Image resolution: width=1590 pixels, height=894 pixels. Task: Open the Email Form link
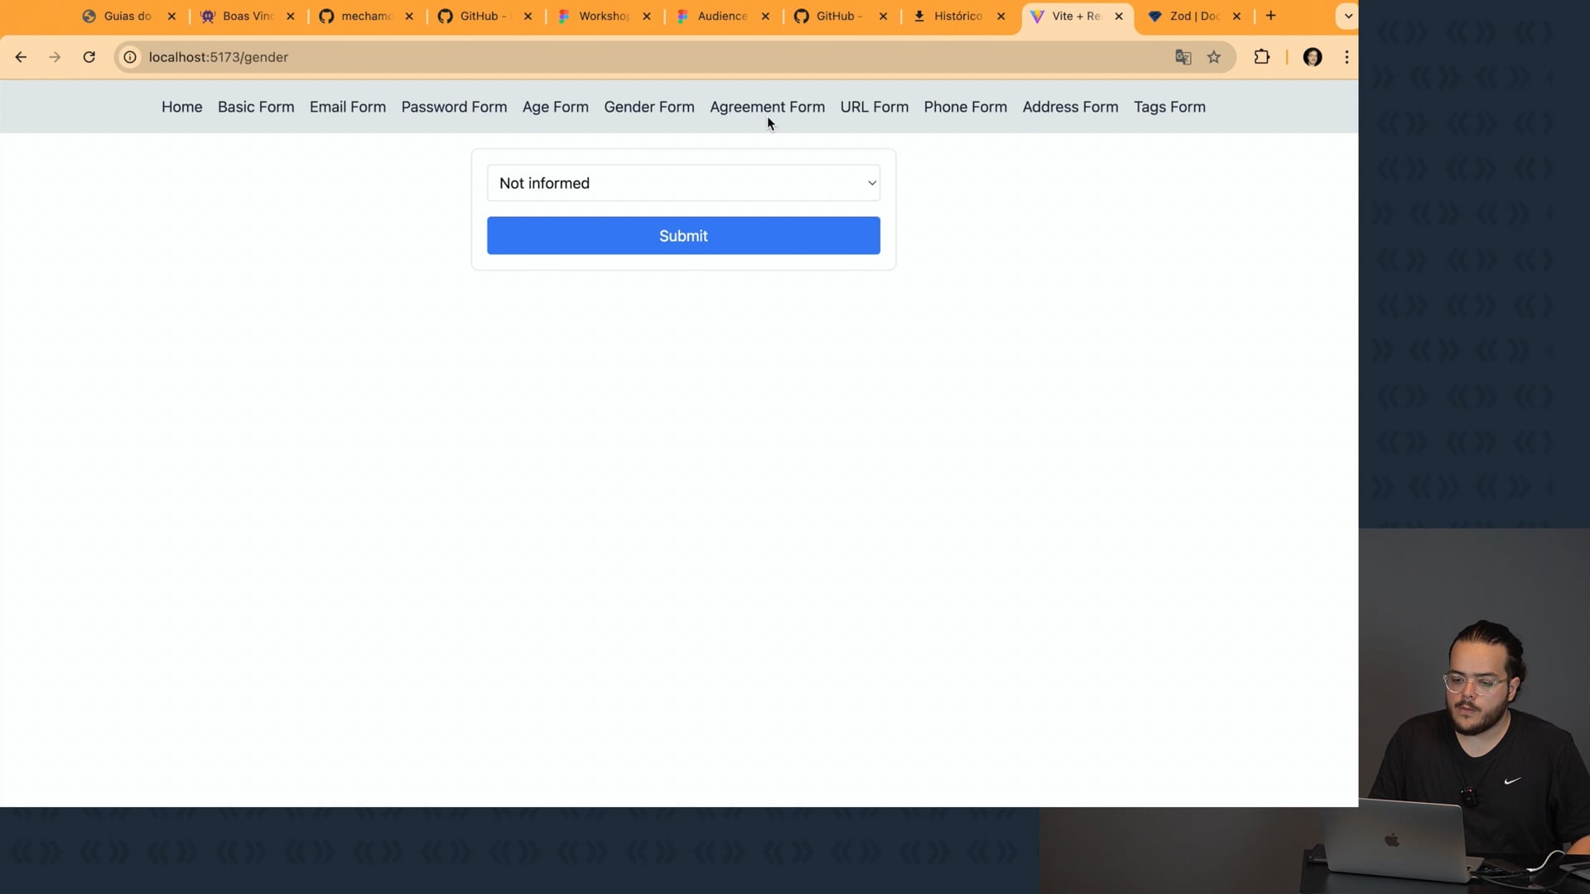[348, 107]
